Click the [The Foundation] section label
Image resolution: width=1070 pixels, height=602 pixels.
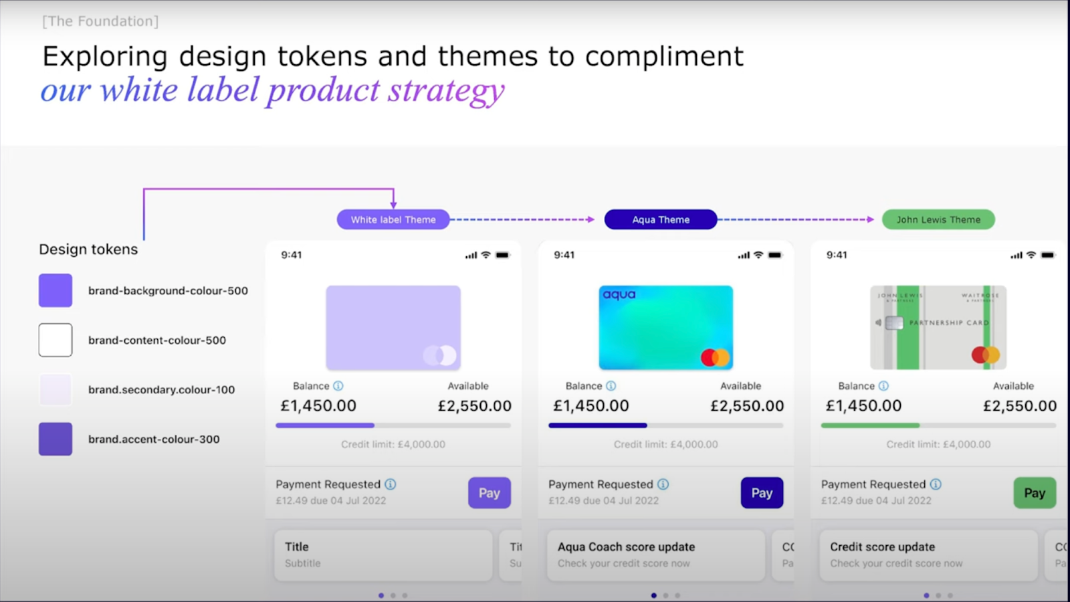100,21
